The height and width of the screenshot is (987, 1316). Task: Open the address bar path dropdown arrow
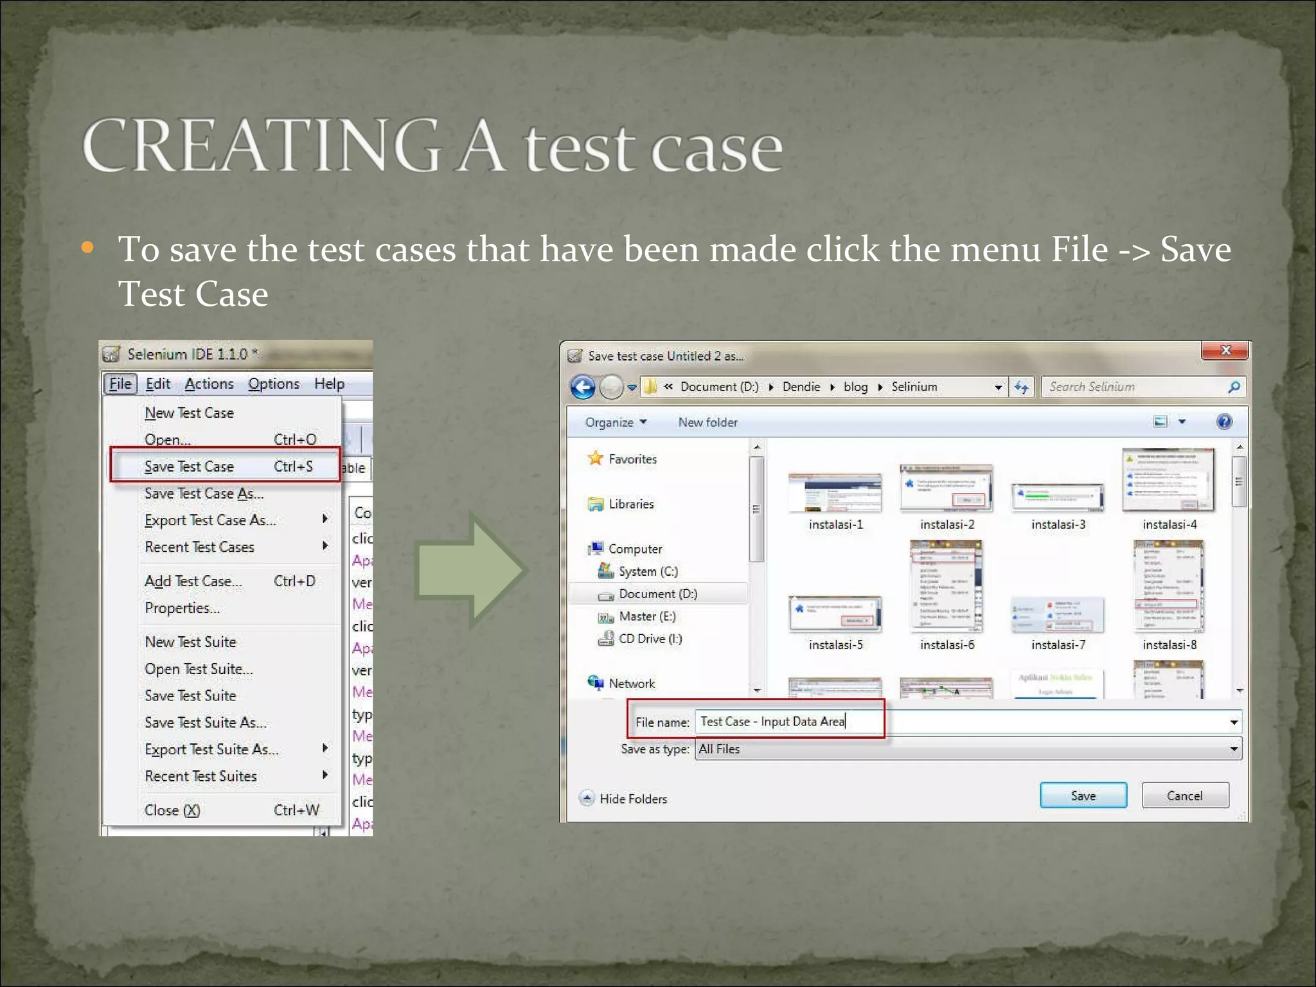click(998, 387)
